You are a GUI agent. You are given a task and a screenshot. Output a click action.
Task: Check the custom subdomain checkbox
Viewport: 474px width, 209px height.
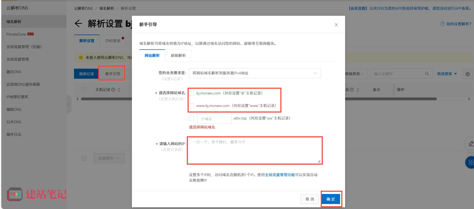[191, 118]
